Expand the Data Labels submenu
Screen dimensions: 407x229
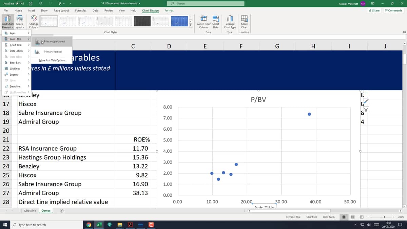coord(16,51)
